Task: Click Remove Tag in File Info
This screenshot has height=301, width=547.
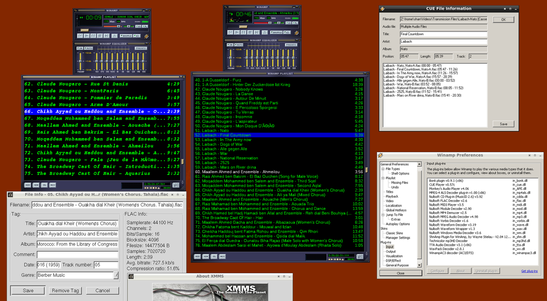Action: [65, 291]
